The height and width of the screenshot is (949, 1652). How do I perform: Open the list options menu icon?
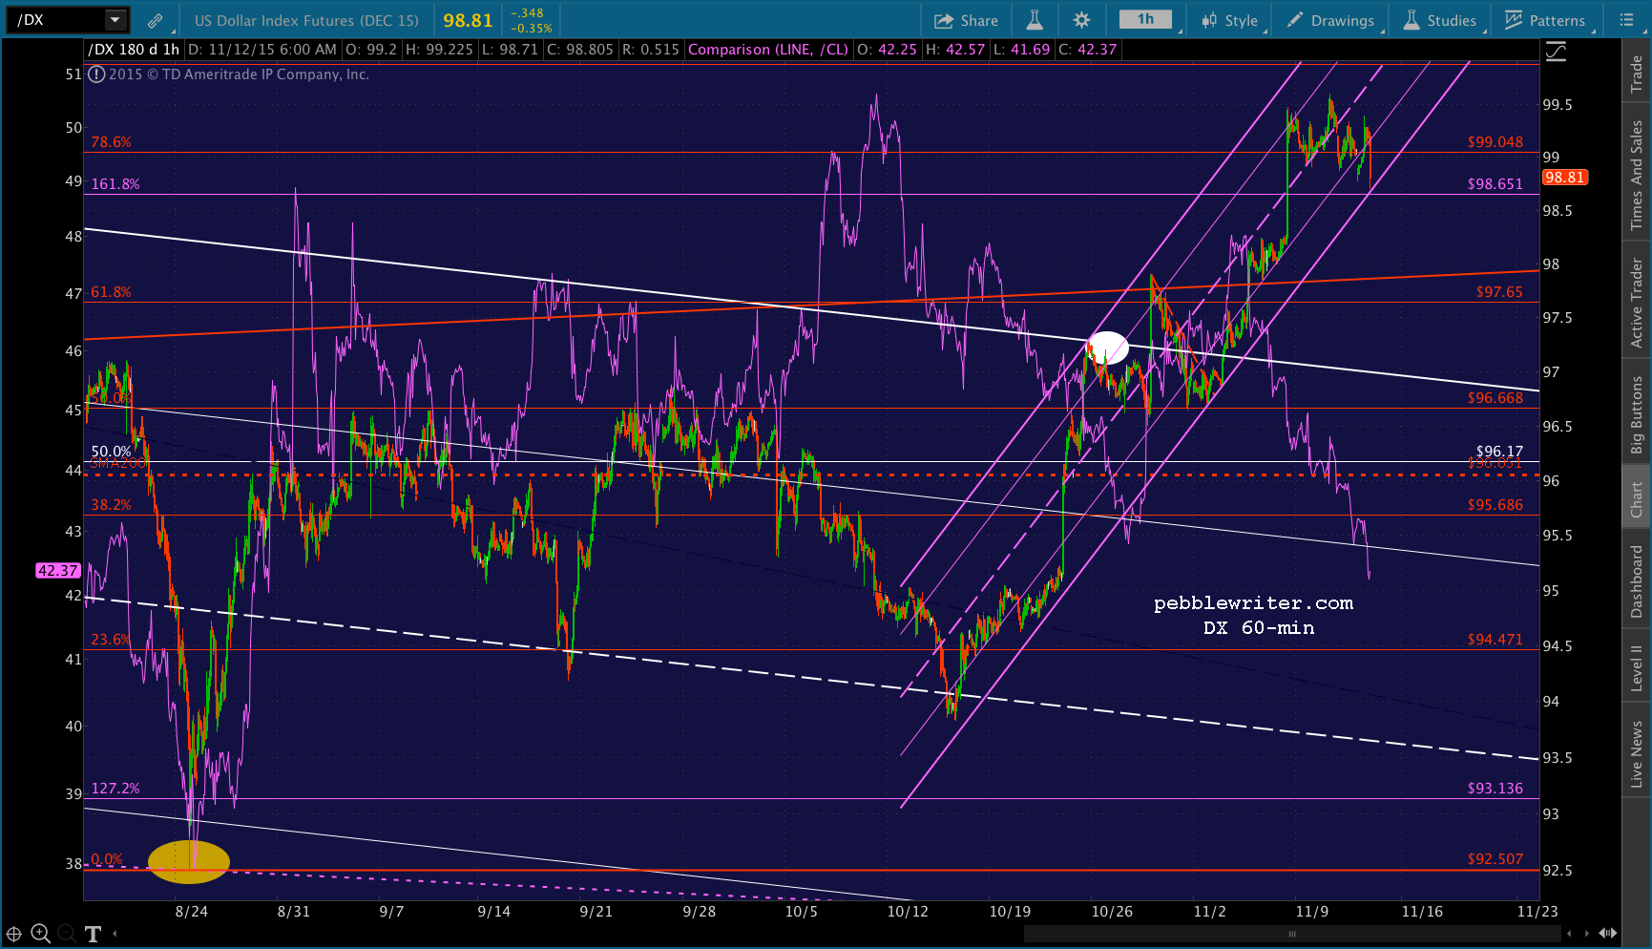[1626, 20]
